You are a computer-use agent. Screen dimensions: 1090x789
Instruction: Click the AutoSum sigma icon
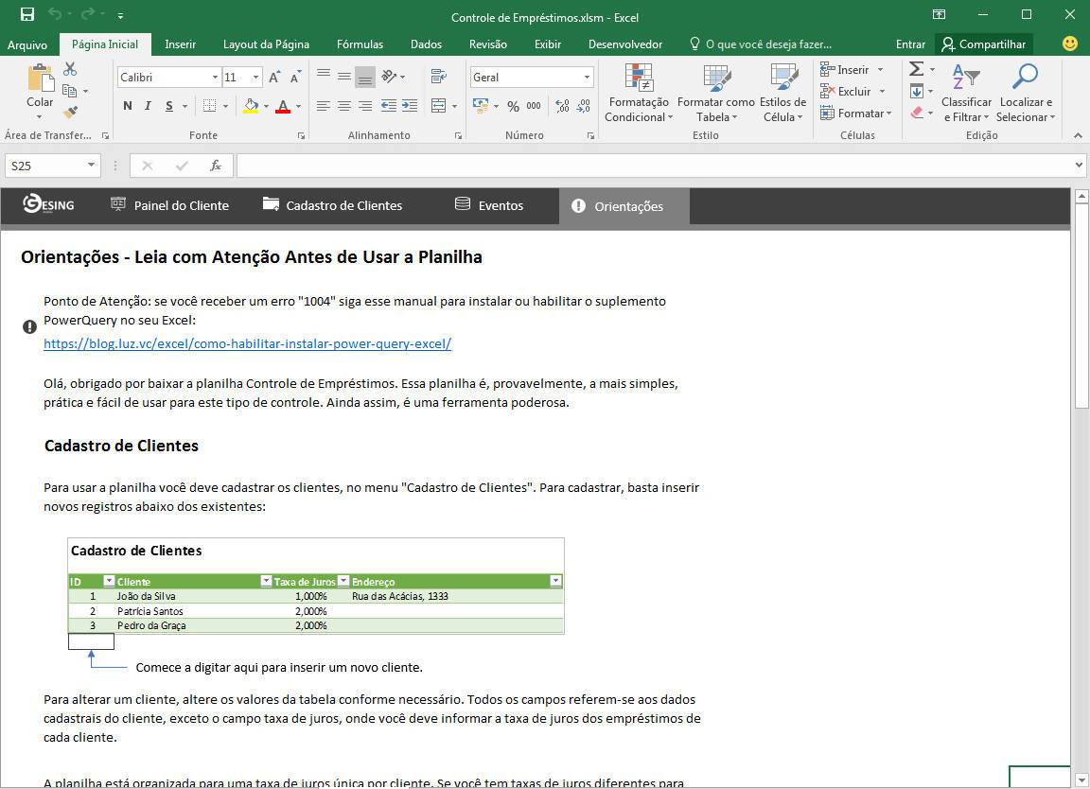pyautogui.click(x=916, y=69)
